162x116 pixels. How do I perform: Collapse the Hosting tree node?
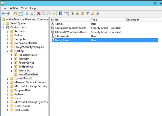8,51
